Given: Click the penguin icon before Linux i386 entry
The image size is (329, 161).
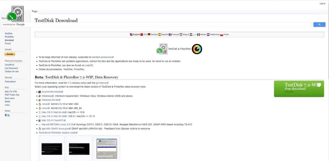Looking at the screenshot, I should pyautogui.click(x=40, y=104).
